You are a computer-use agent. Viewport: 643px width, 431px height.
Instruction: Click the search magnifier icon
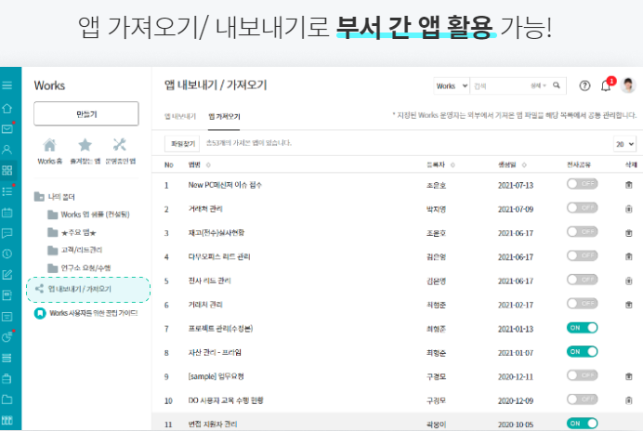click(x=557, y=85)
